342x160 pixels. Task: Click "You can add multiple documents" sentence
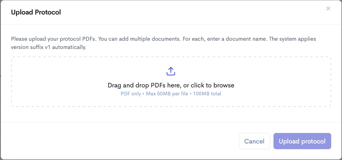click(x=139, y=39)
